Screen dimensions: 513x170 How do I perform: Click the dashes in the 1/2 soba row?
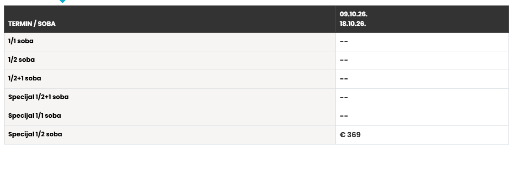click(x=344, y=60)
